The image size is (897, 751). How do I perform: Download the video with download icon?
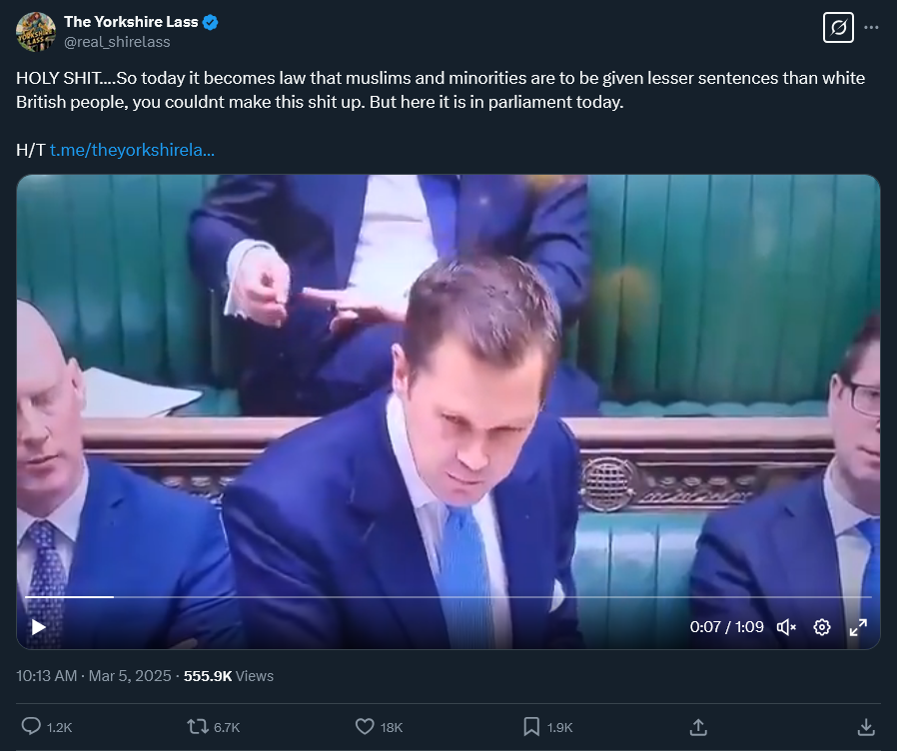click(x=866, y=727)
